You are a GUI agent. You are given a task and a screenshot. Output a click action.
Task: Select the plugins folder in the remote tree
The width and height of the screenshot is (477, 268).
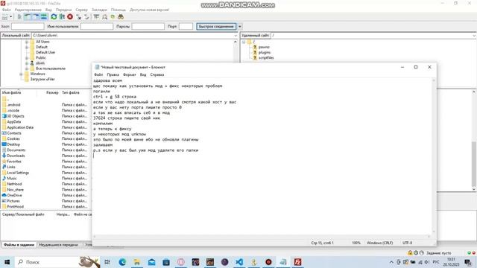click(x=265, y=52)
